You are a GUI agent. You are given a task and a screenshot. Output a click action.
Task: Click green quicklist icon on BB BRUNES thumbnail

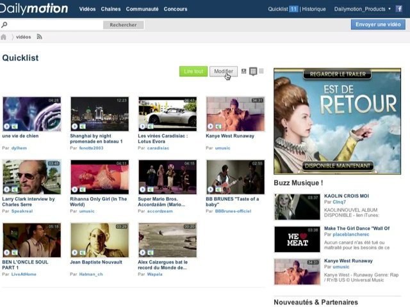[x=218, y=189]
